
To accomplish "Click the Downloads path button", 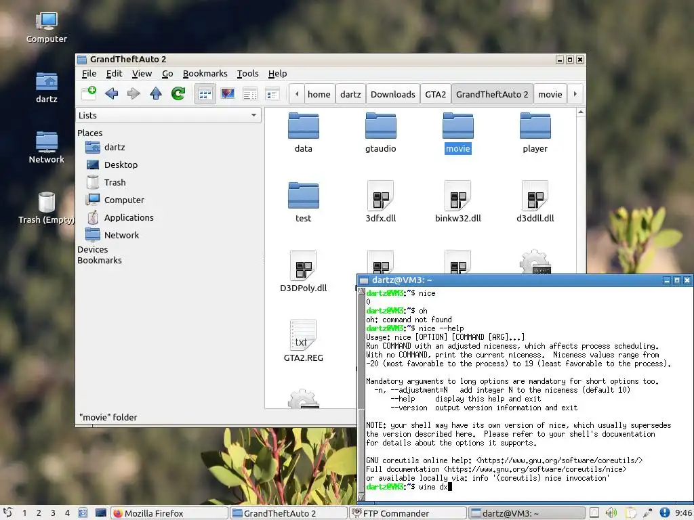I will [393, 94].
